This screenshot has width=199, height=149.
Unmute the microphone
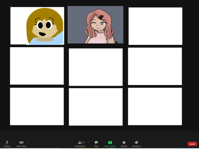point(7,144)
